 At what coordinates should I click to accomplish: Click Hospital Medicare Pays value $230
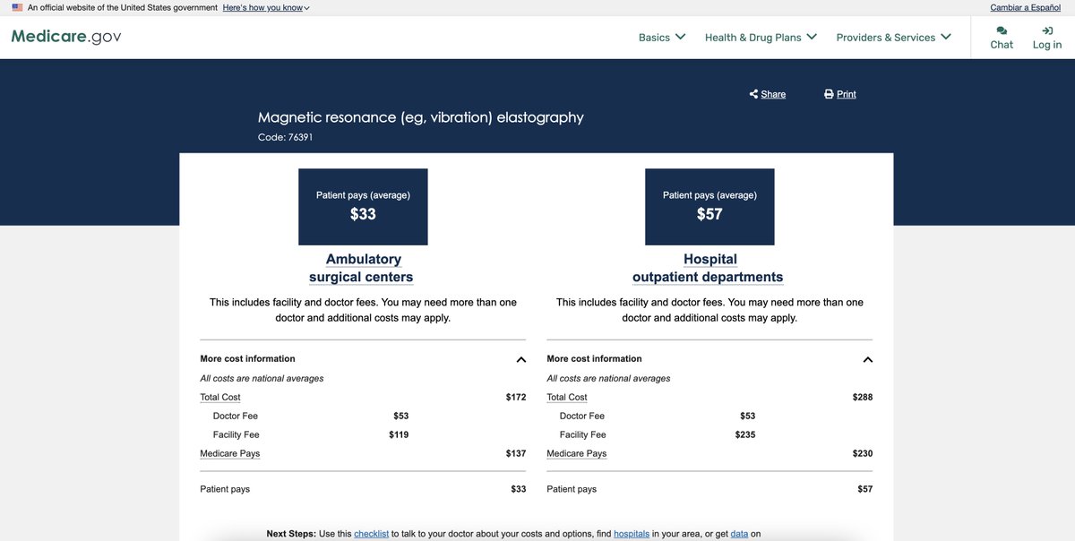pyautogui.click(x=863, y=453)
